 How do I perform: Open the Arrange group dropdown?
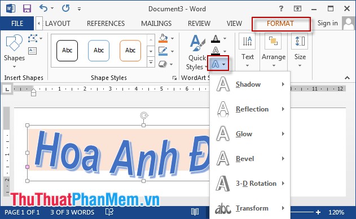tap(274, 51)
